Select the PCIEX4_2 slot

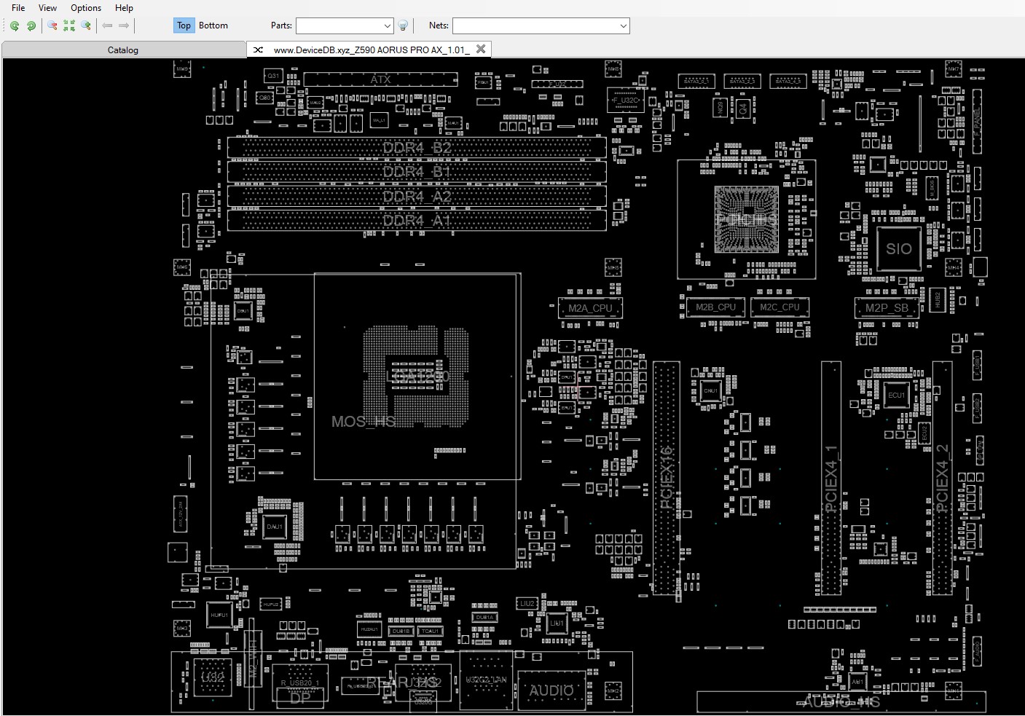coord(942,478)
